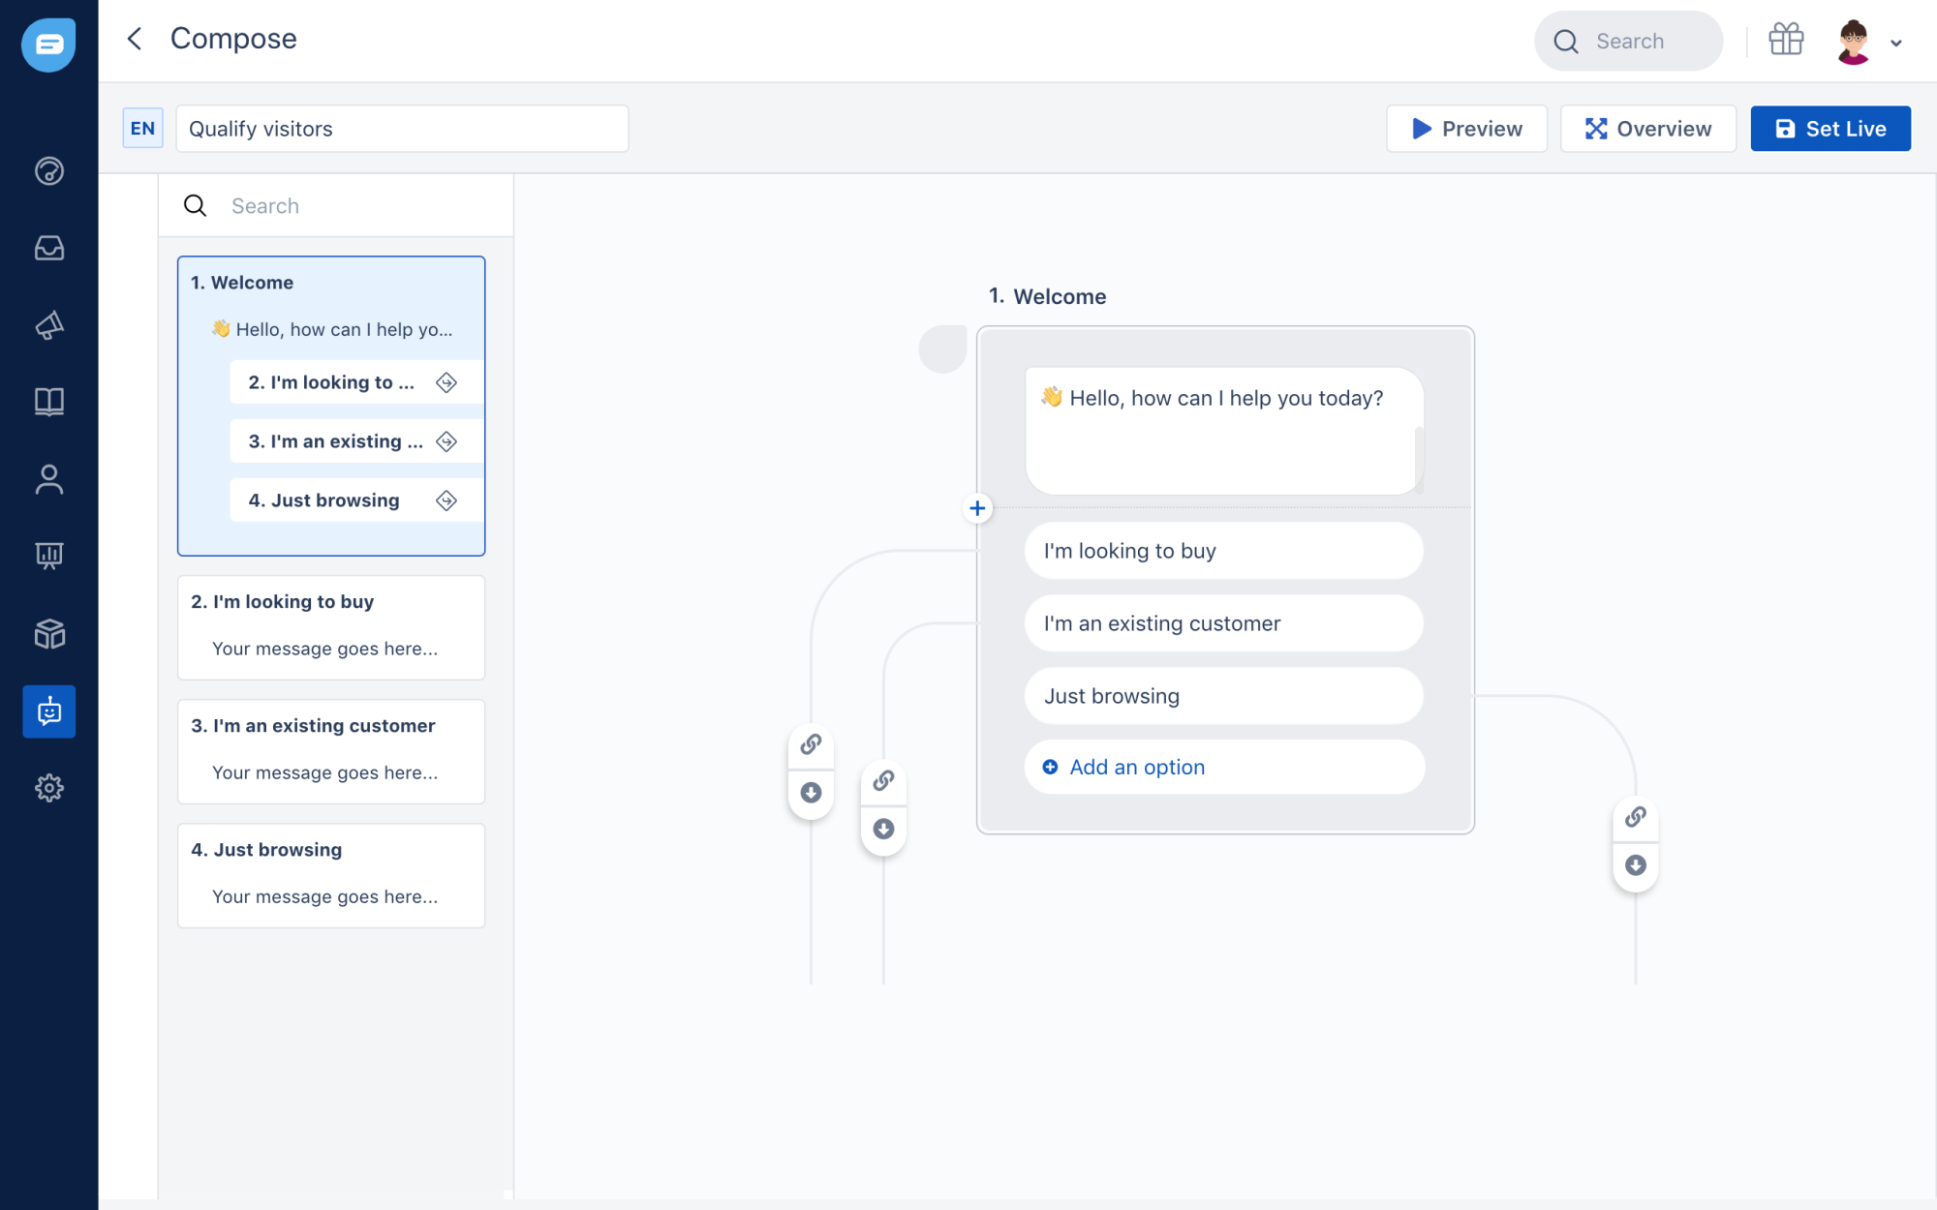Open the settings gear in sidebar
Viewport: 1937px width, 1210px height.
tap(49, 788)
